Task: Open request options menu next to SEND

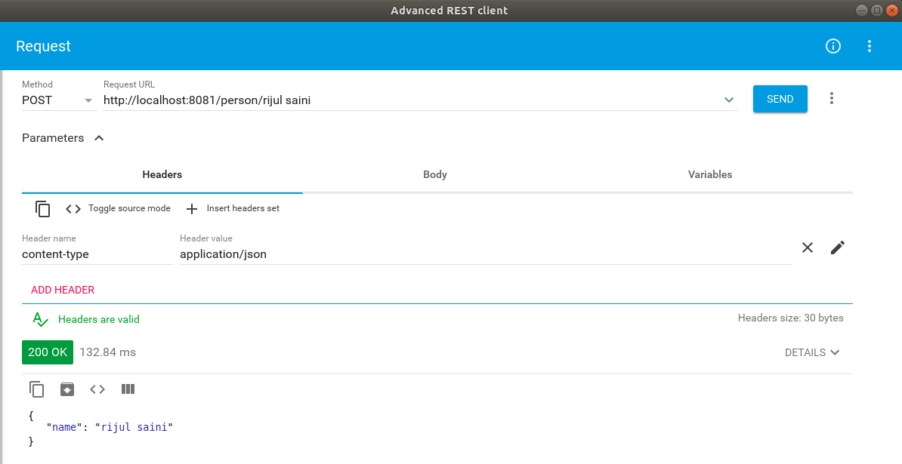Action: click(832, 99)
